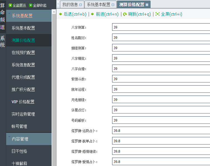Collapse the 系统基配置 section header
The image size is (210, 166).
[x=29, y=16]
